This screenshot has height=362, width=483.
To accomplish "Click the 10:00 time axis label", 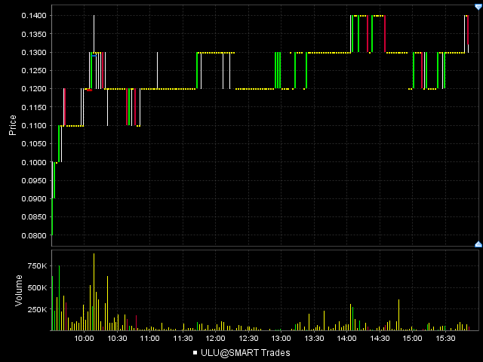I will click(x=84, y=339).
